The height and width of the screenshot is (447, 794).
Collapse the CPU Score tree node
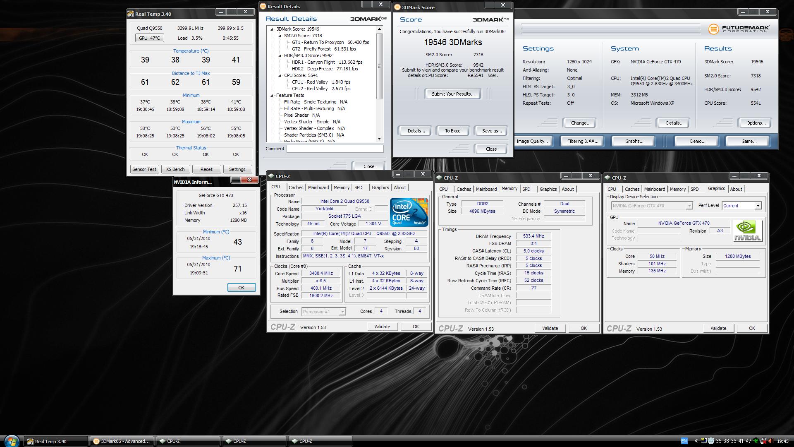point(280,75)
